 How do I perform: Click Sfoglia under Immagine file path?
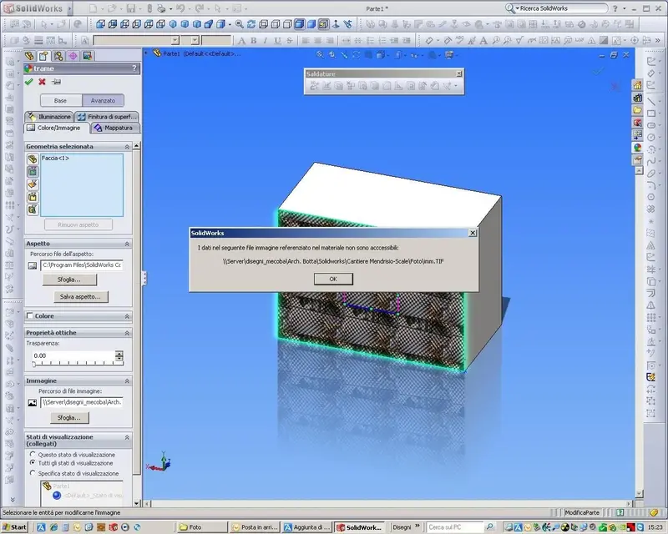(x=69, y=418)
